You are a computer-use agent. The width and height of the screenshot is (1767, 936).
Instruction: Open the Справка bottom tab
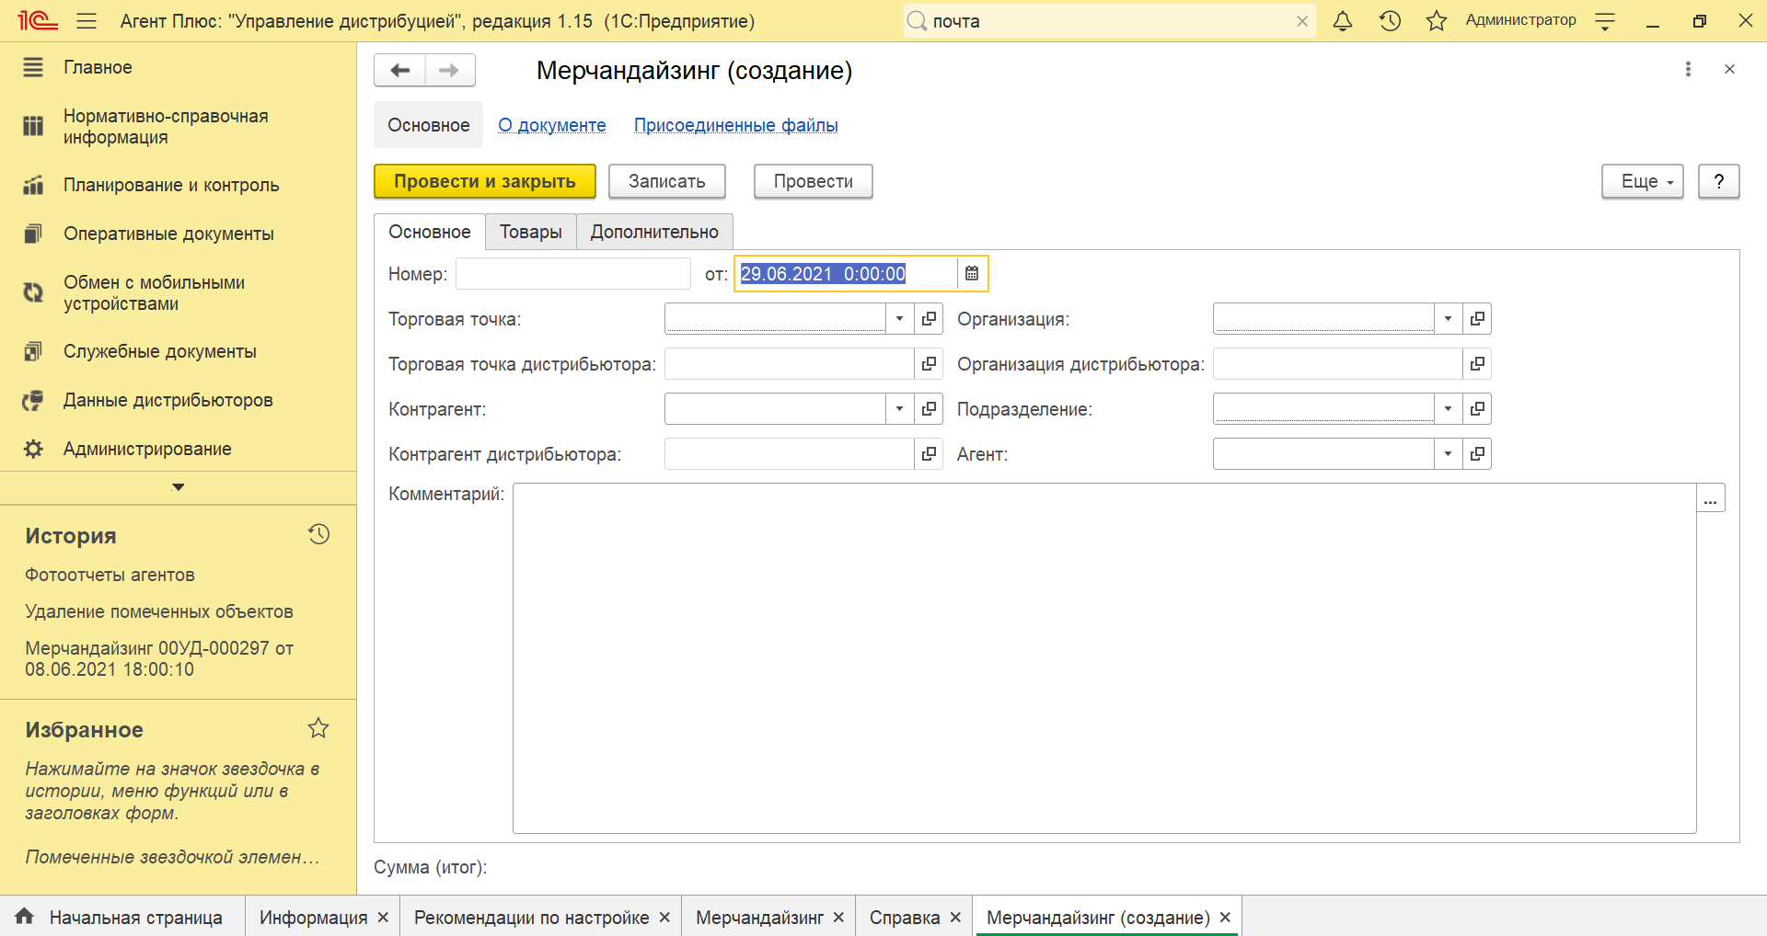click(905, 918)
